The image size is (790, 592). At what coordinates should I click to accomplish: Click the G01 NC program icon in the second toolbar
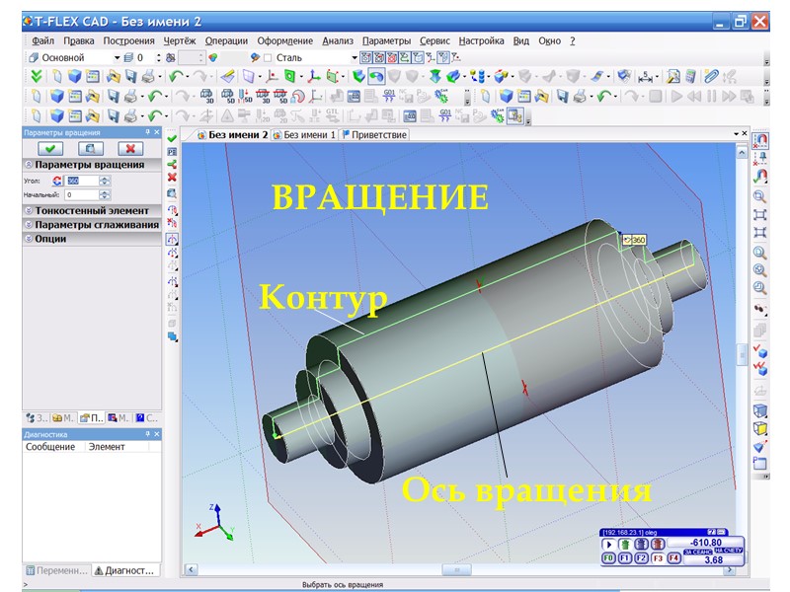click(389, 96)
